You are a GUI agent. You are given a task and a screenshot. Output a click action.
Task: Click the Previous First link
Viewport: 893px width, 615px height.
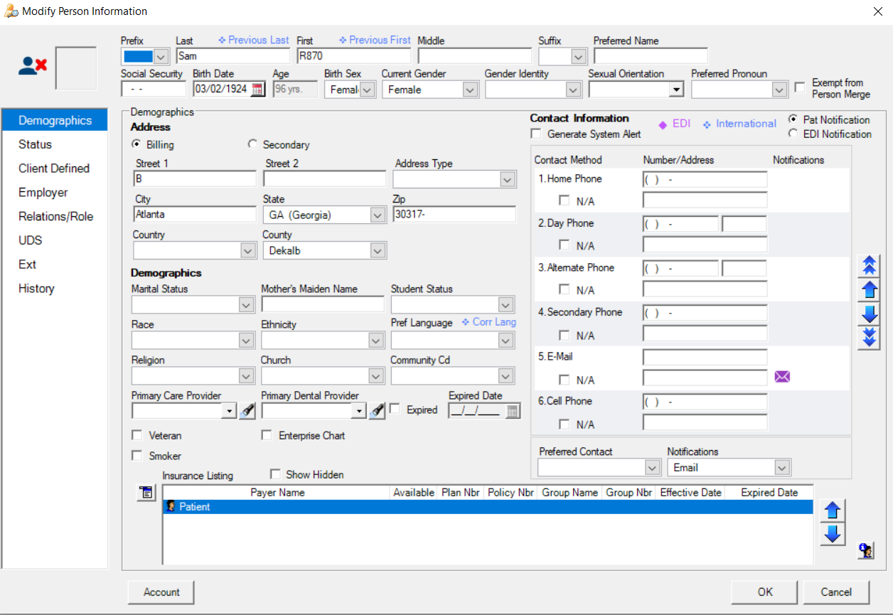point(375,40)
